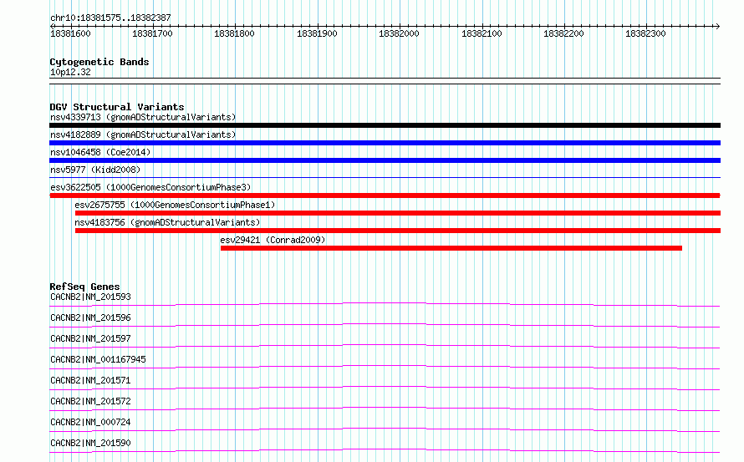This screenshot has height=462, width=744.
Task: Open transcript CACNB2|NM_201590
Action: (90, 443)
